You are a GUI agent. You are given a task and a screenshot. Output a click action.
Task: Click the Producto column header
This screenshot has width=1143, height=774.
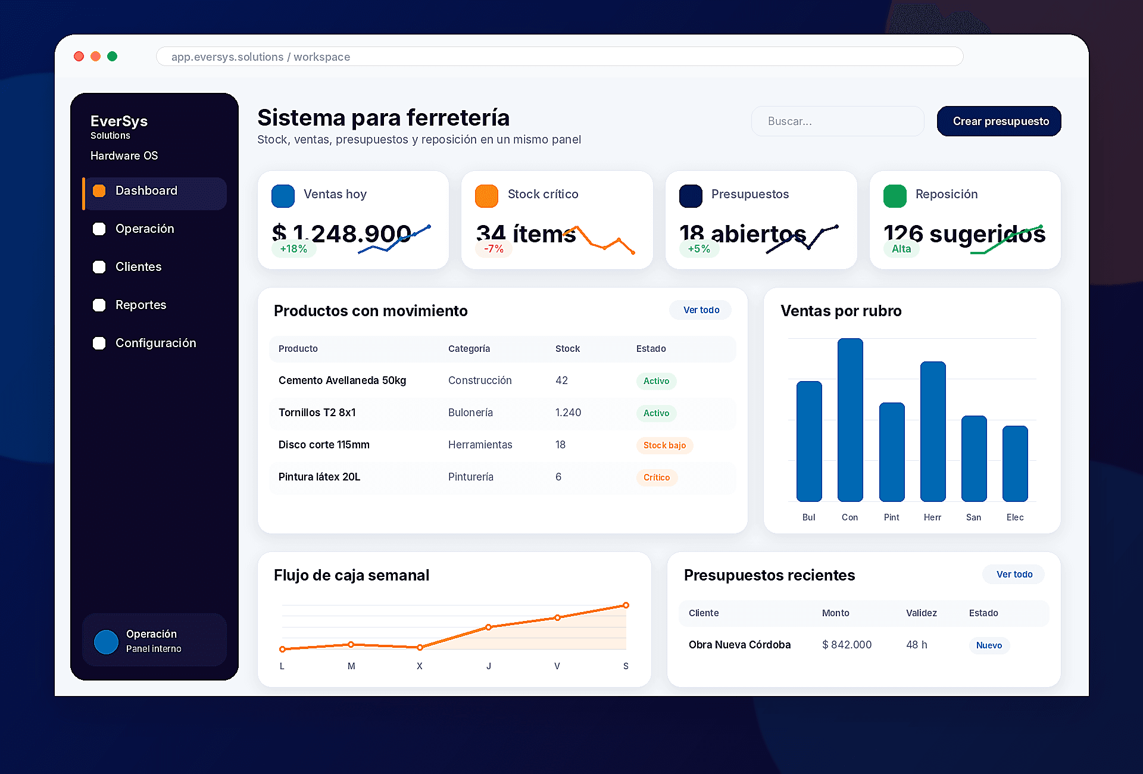298,349
